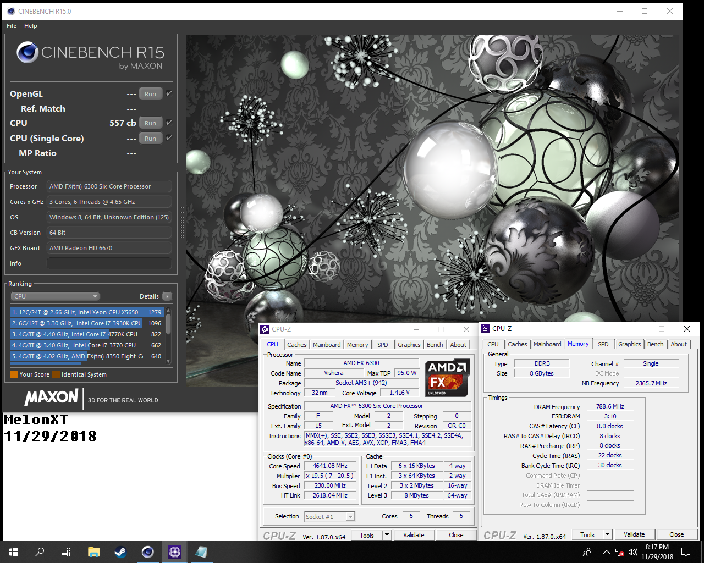The image size is (704, 563).
Task: Select ranking row Intel Core i7-4770K
Action: point(87,334)
